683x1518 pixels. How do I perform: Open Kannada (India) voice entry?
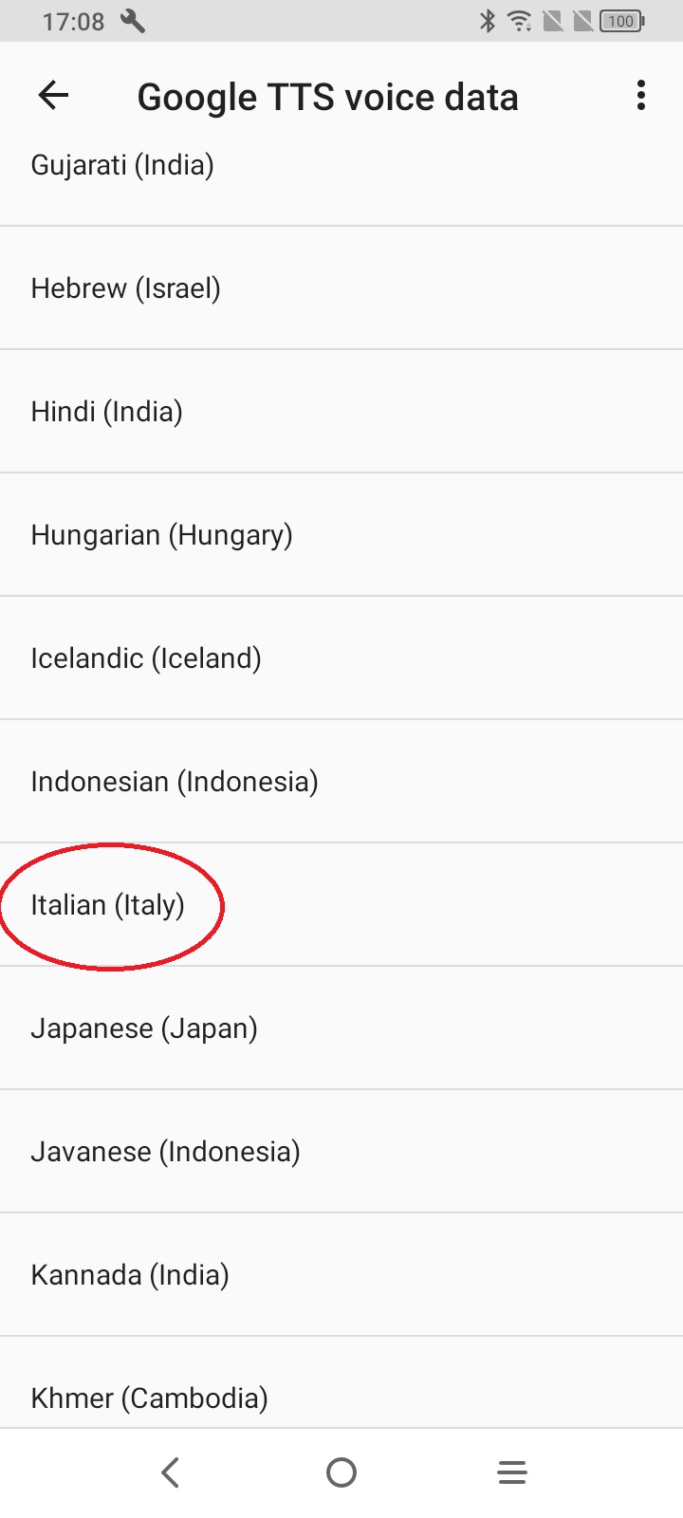341,1274
